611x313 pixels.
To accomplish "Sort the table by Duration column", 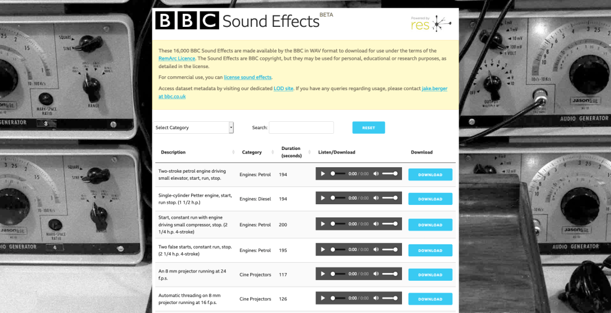I will pyautogui.click(x=291, y=152).
